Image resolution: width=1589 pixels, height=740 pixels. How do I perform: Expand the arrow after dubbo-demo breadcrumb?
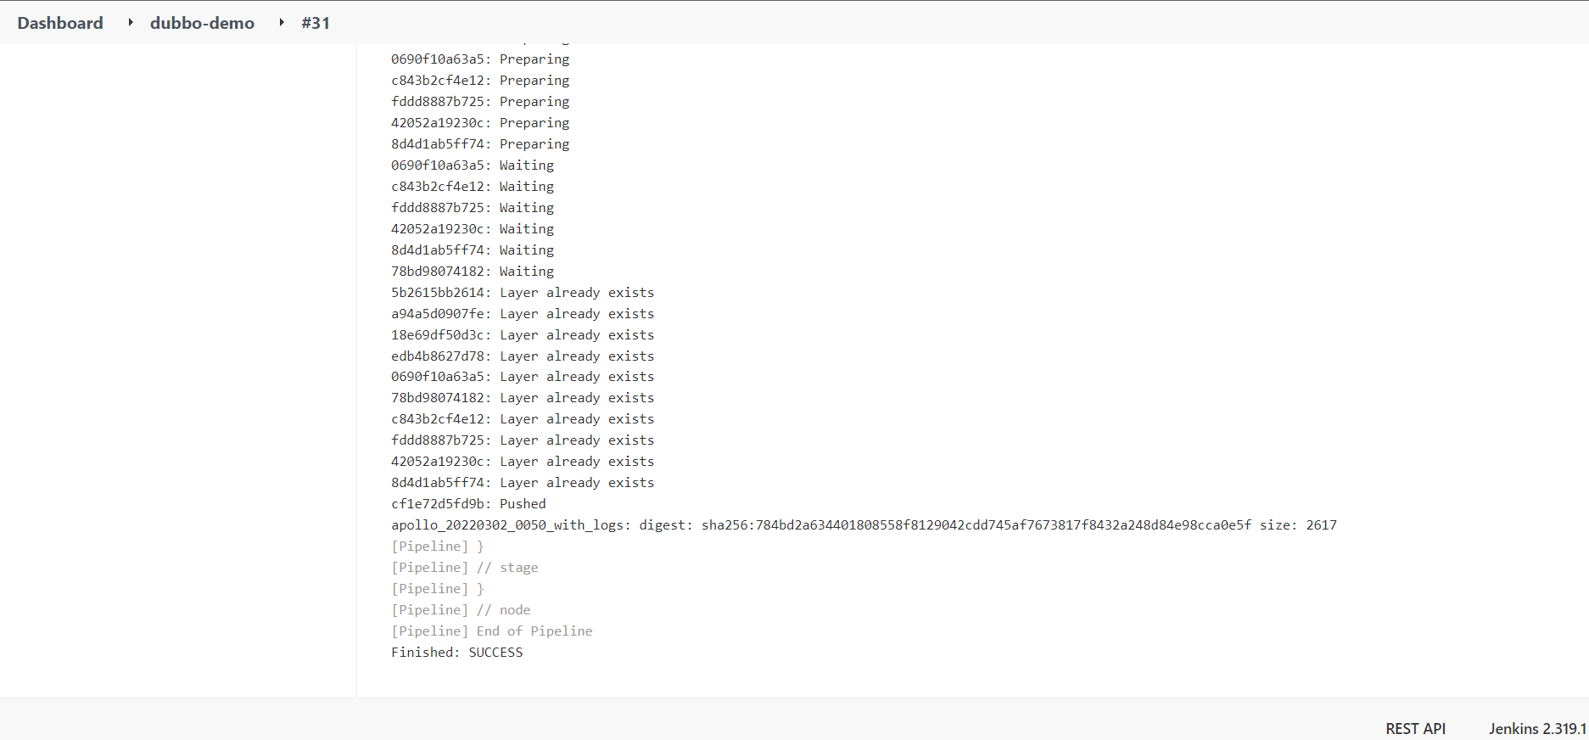(281, 22)
